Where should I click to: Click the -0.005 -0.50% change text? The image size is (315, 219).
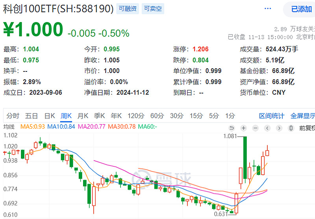point(98,33)
